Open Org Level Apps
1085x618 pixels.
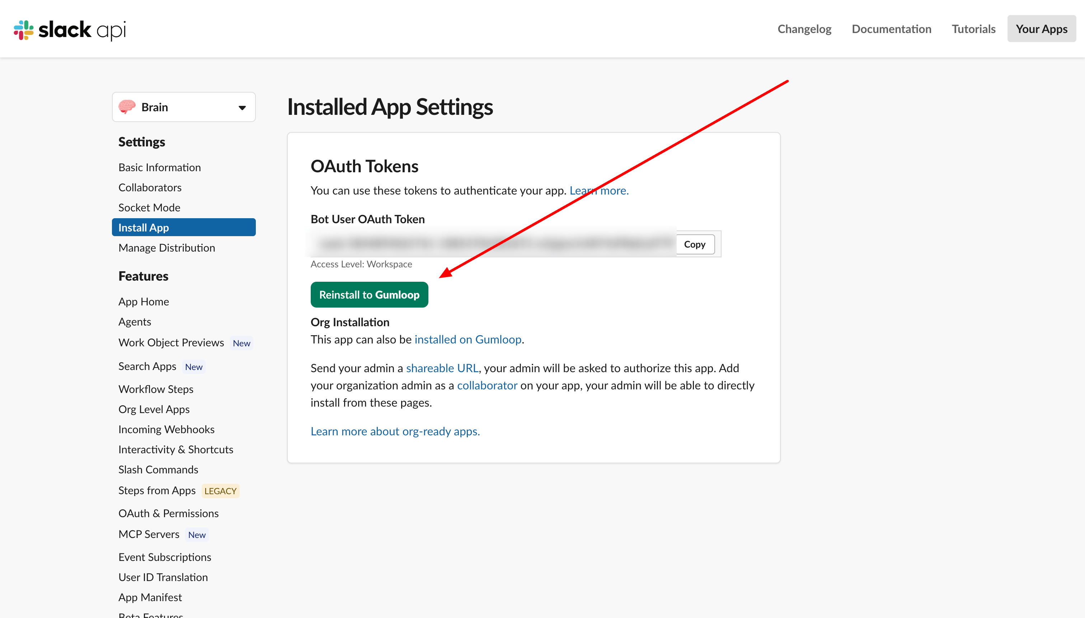pos(154,409)
